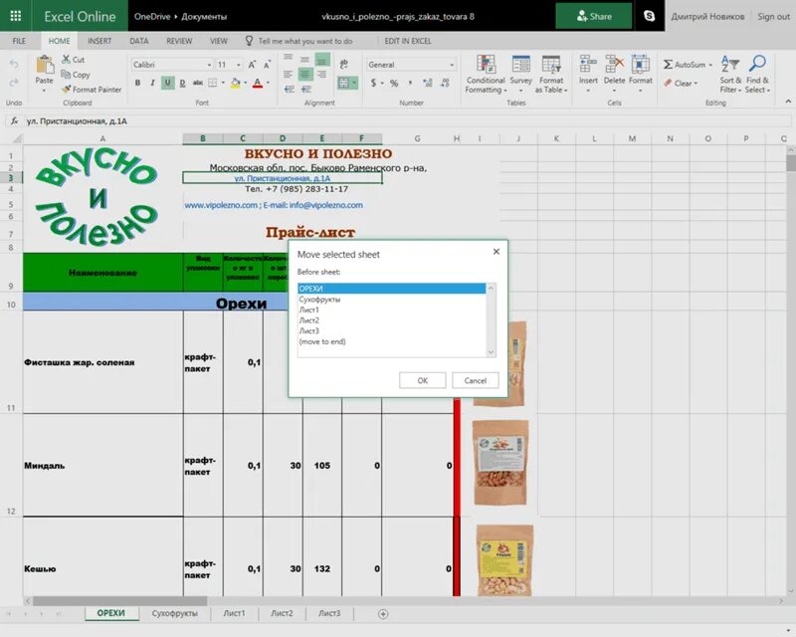The height and width of the screenshot is (637, 796).
Task: Click the Undo arrow icon
Action: 14,64
